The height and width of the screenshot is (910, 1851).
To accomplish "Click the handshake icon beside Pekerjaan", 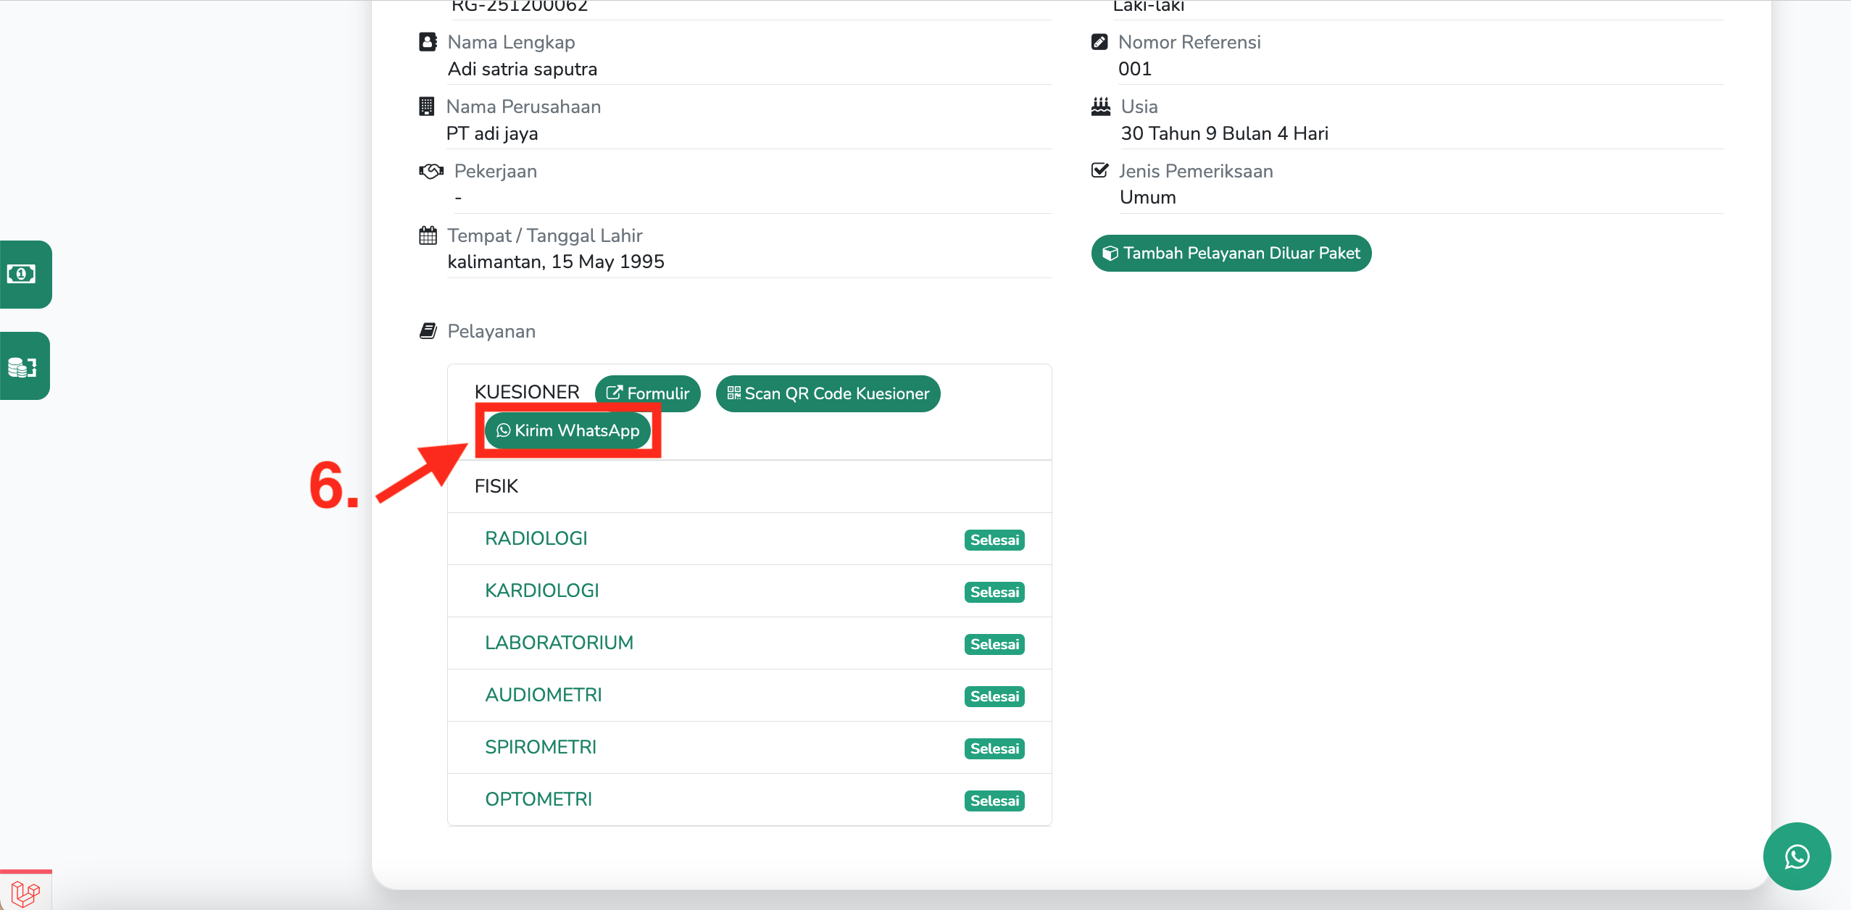I will [430, 171].
